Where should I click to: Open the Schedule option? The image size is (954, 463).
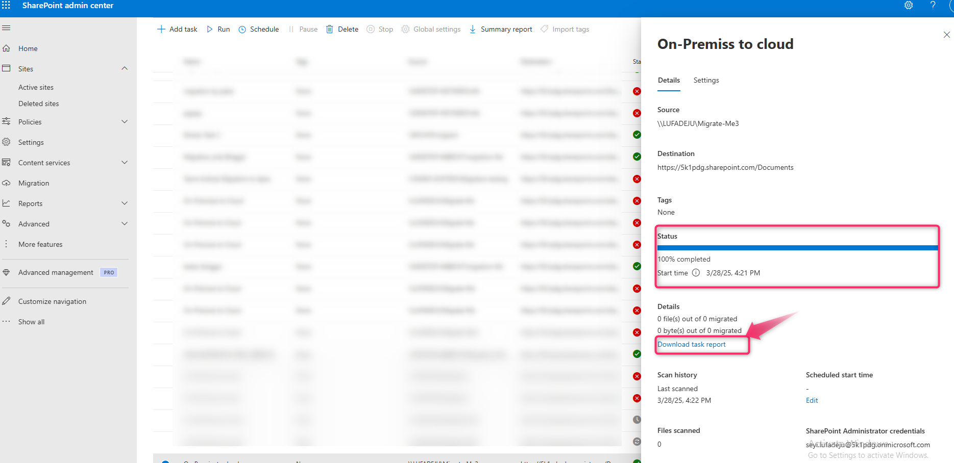click(x=259, y=29)
